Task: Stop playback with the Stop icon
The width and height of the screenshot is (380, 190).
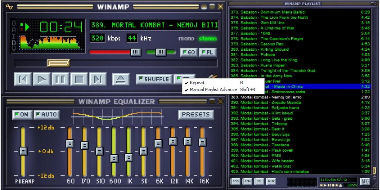Action: coord(79,79)
